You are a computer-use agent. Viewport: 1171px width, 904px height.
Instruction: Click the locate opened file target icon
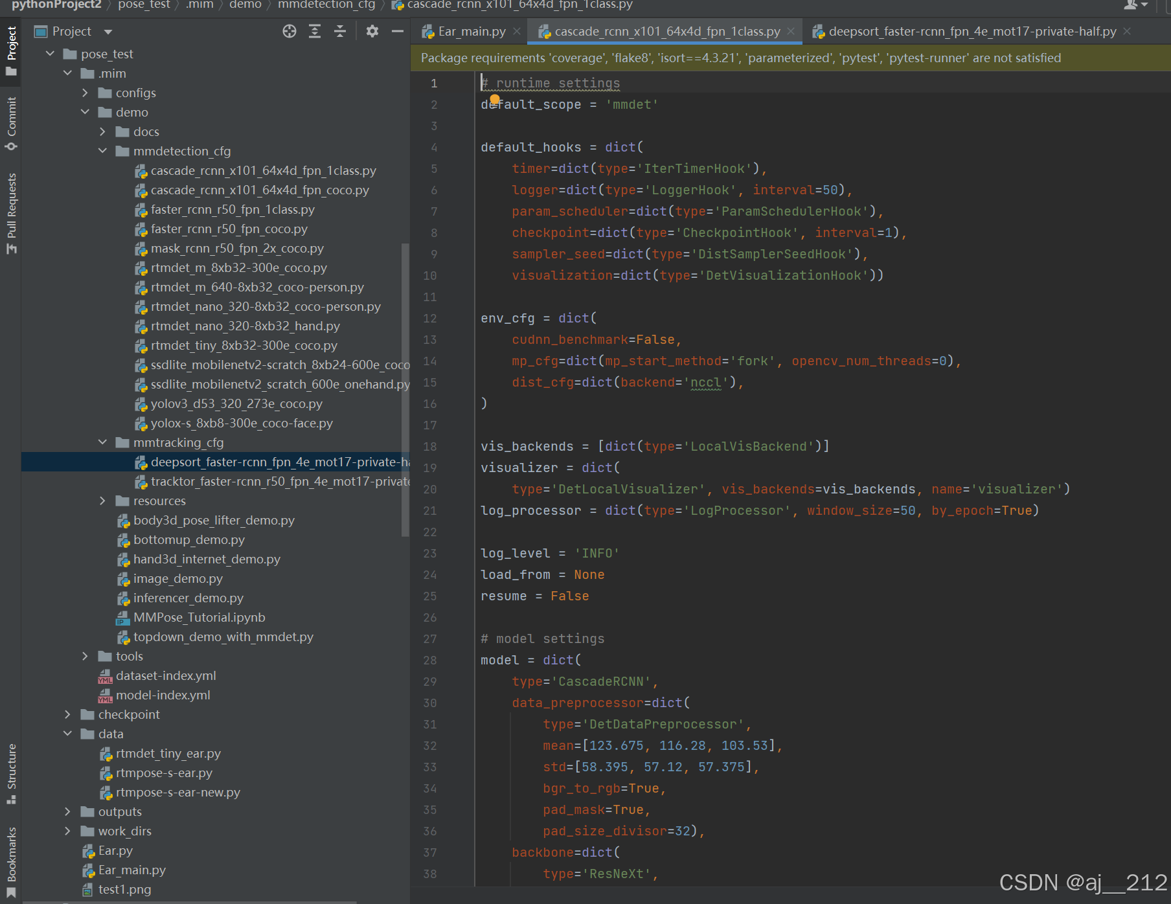pyautogui.click(x=290, y=31)
